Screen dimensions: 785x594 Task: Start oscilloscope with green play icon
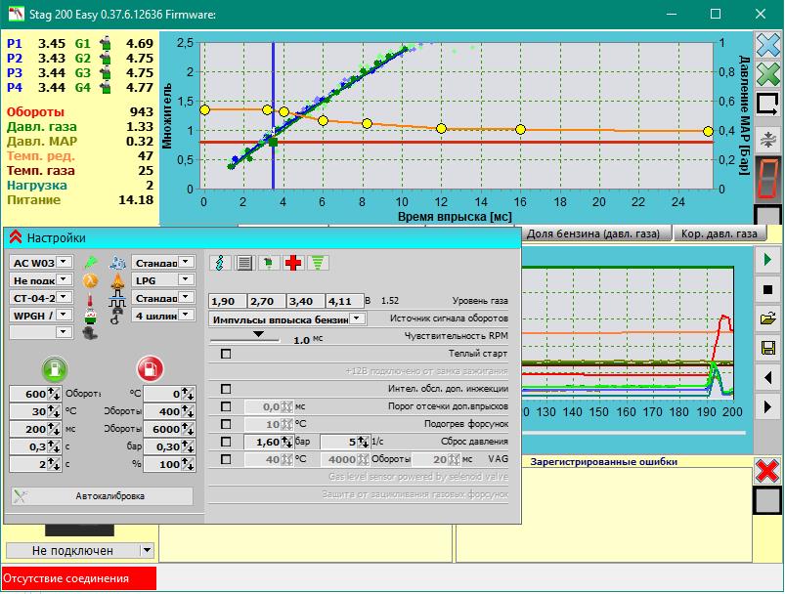[x=768, y=259]
